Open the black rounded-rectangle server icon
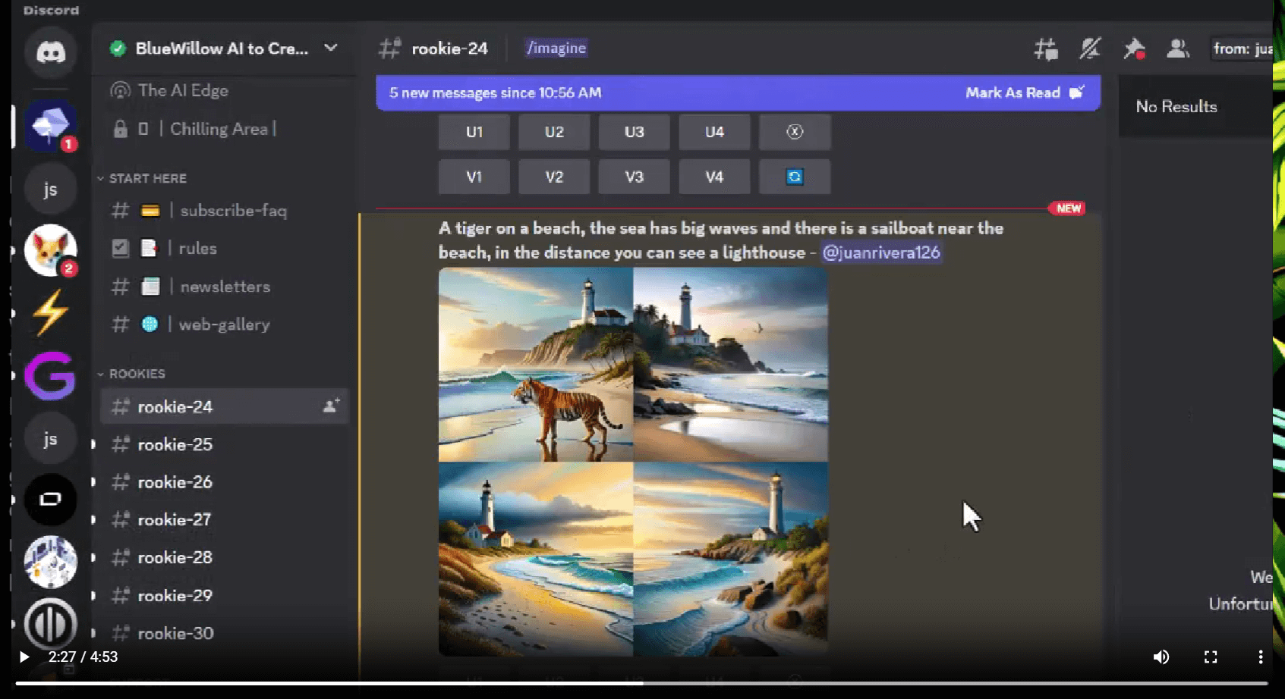Viewport: 1285px width, 699px height. pyautogui.click(x=51, y=499)
